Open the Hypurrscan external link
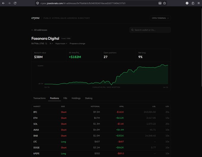The image size is (202, 157). [61, 43]
